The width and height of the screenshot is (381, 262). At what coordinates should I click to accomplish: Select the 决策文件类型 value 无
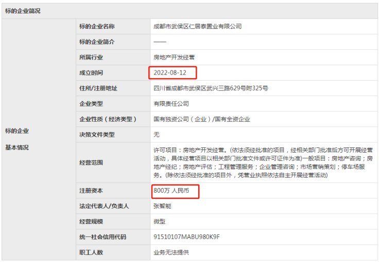[157, 135]
